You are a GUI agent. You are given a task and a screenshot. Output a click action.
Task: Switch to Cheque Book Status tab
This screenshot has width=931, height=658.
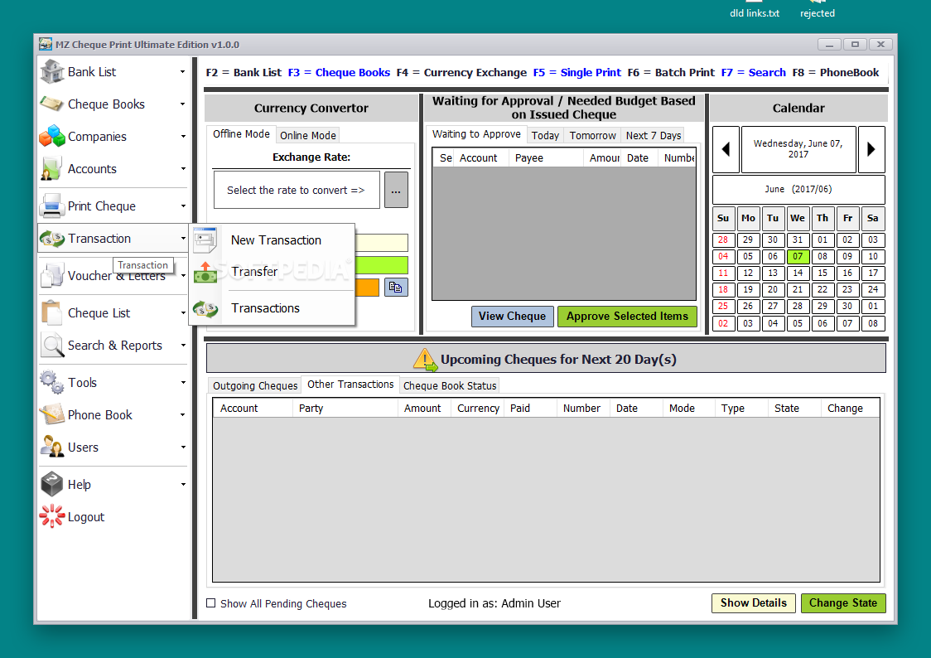tap(450, 385)
